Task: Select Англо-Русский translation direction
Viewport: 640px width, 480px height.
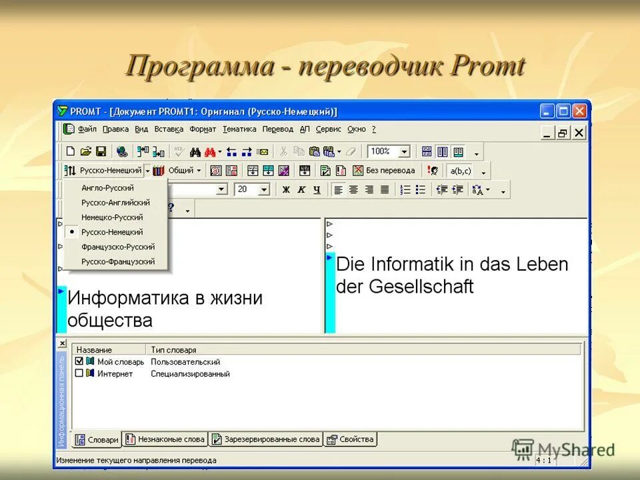Action: 108,188
